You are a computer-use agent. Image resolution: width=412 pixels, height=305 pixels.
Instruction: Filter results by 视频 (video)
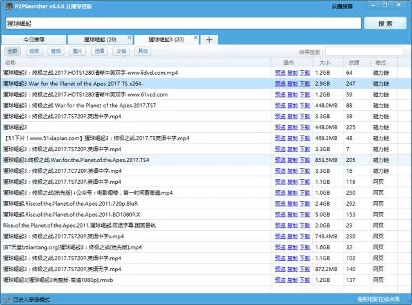[34, 51]
